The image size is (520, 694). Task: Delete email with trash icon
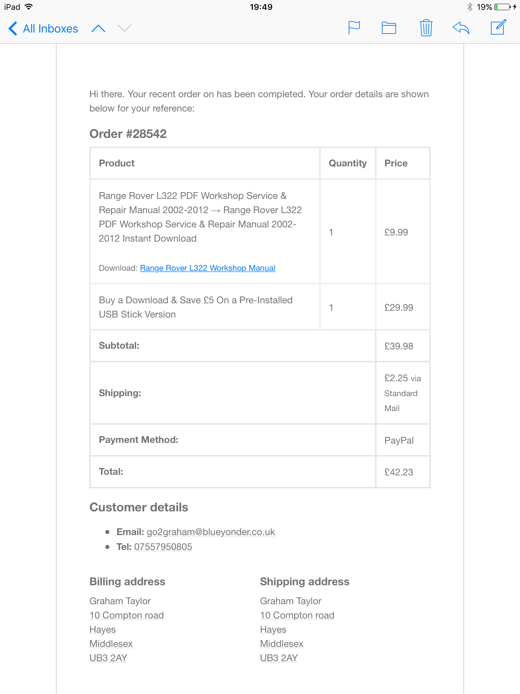[426, 28]
